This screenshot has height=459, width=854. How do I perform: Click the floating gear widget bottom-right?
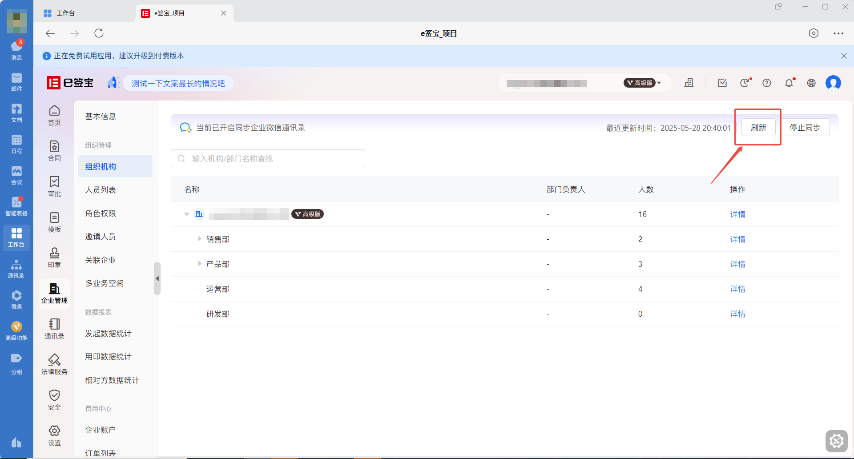pyautogui.click(x=837, y=441)
